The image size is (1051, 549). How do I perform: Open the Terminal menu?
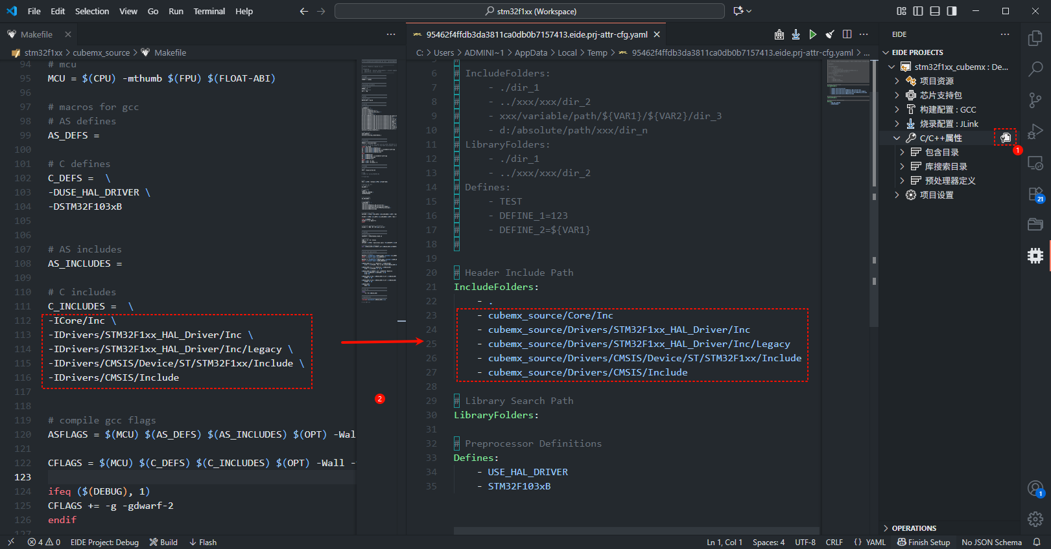click(x=209, y=11)
